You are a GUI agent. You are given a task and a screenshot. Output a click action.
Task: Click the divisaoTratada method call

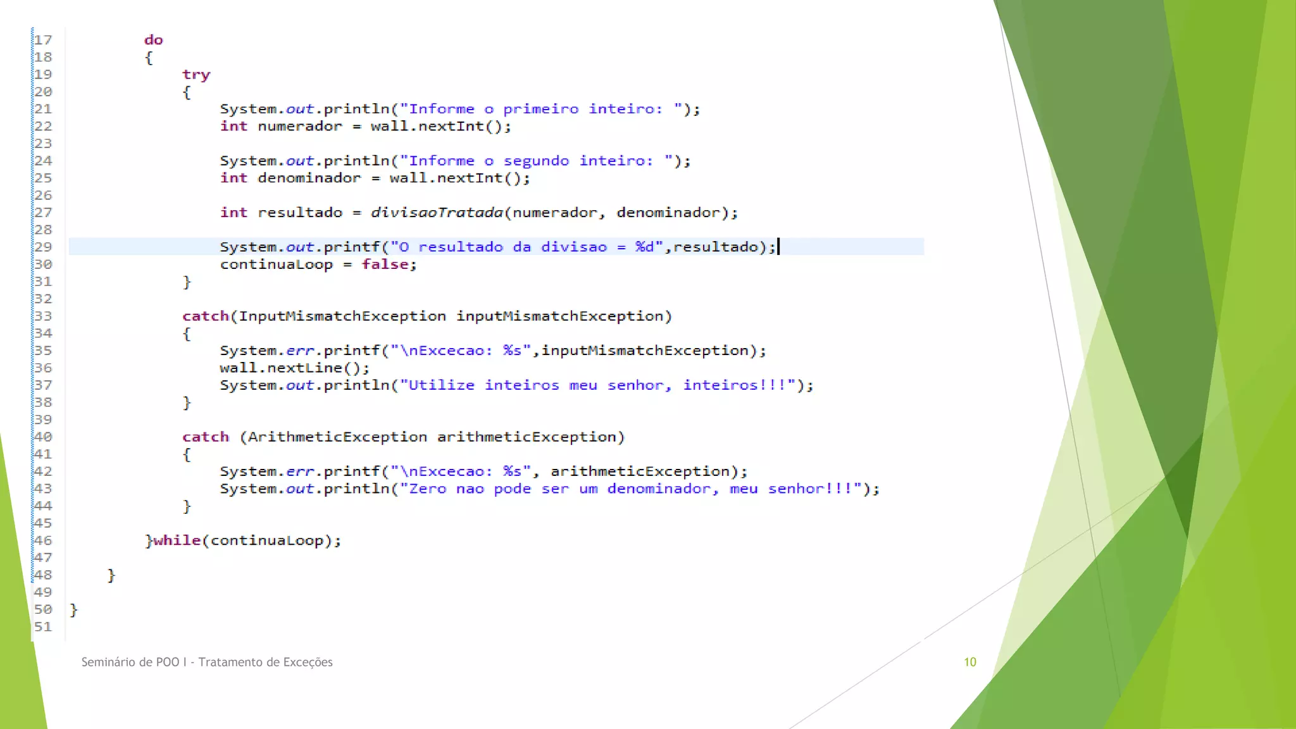coord(437,213)
